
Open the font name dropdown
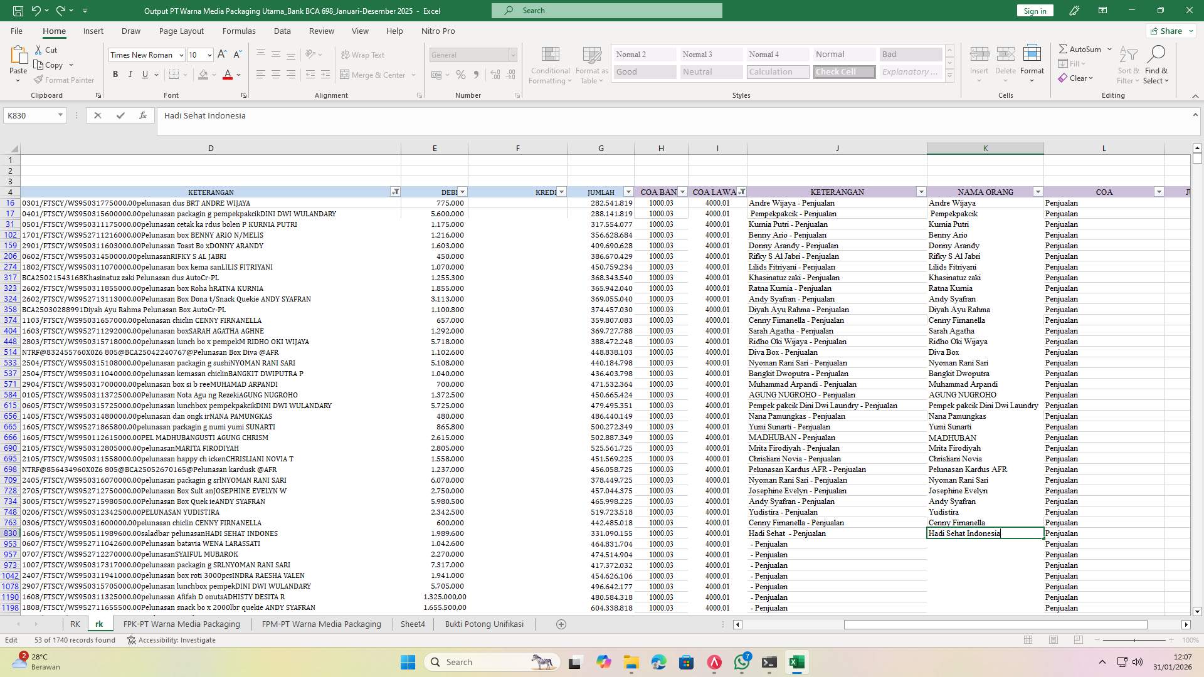click(x=181, y=55)
